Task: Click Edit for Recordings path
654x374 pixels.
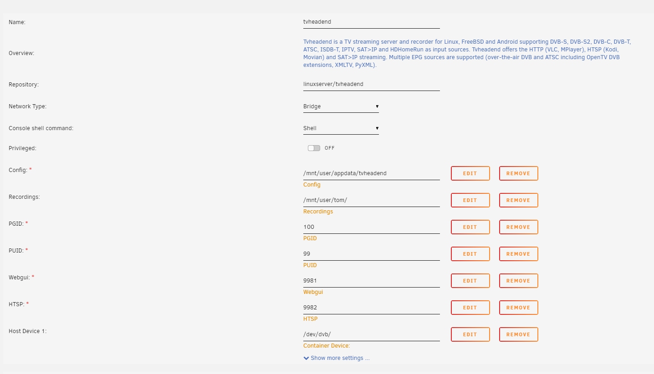Action: pos(470,200)
